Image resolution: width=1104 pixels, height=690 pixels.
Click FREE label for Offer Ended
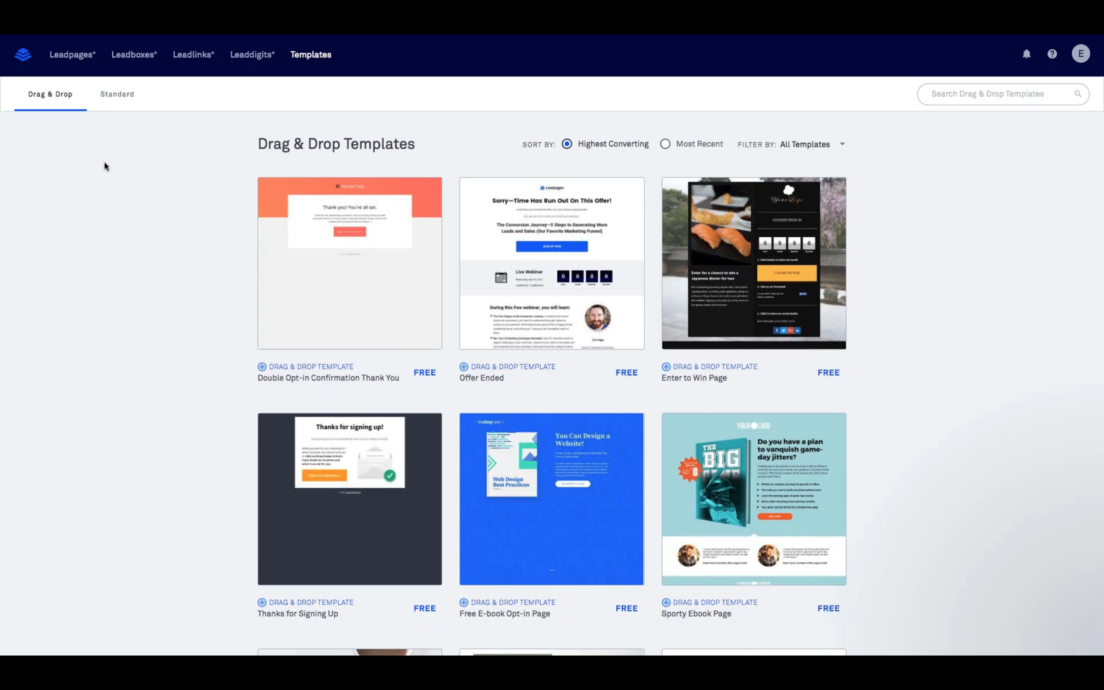(x=626, y=372)
